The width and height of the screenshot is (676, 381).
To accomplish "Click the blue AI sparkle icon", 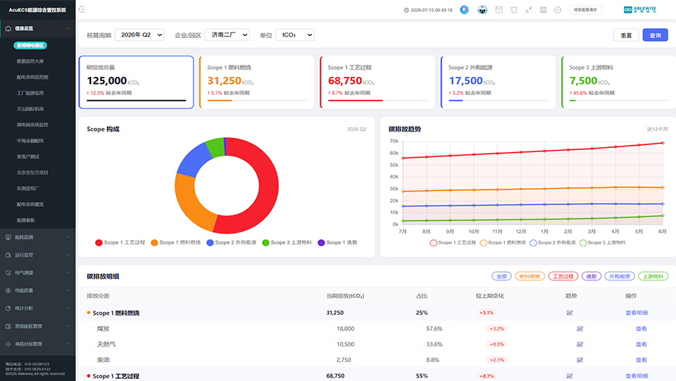I will [x=464, y=9].
